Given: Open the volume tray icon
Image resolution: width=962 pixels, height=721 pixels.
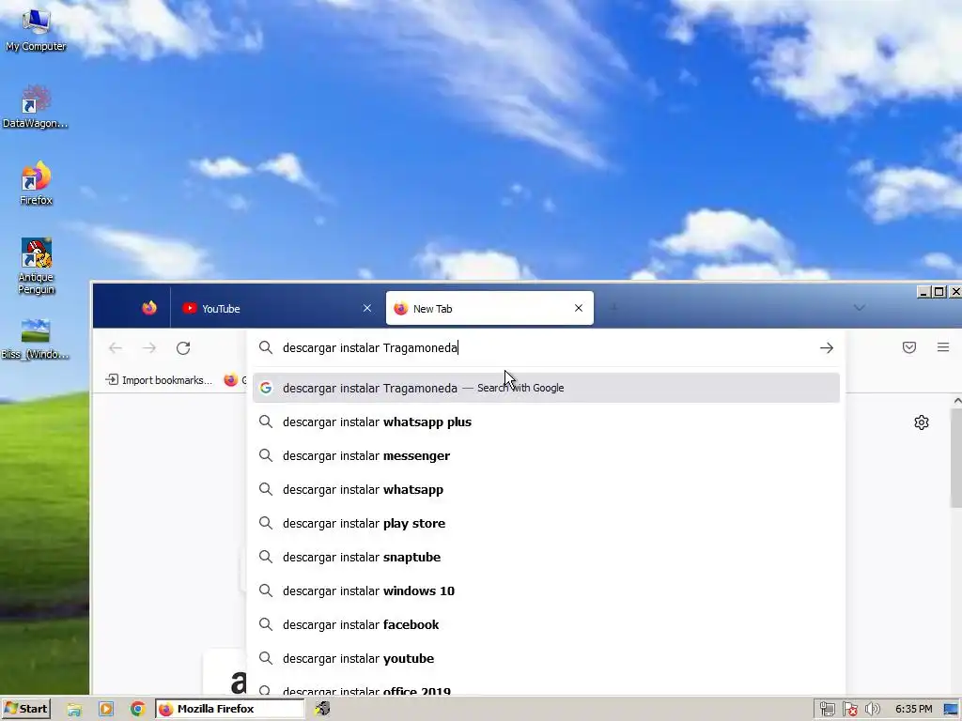Looking at the screenshot, I should 872,710.
